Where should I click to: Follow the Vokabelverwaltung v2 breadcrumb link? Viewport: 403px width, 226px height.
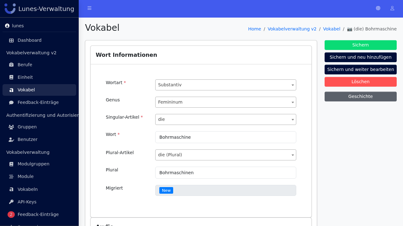[292, 29]
